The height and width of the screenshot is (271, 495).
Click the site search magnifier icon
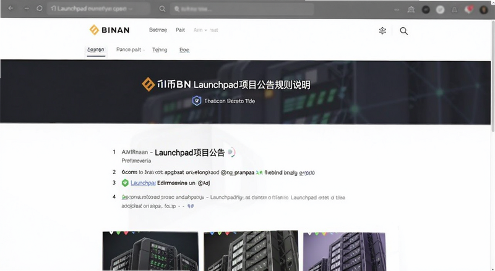coord(403,31)
